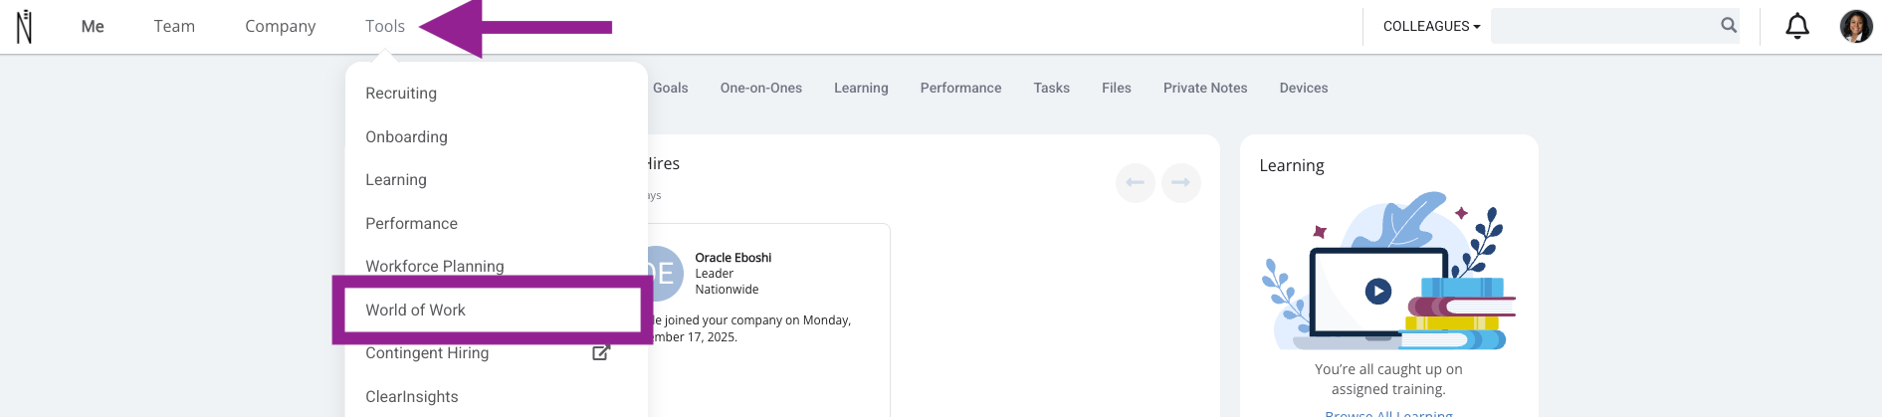
Task: Open the user profile avatar
Action: (x=1855, y=26)
